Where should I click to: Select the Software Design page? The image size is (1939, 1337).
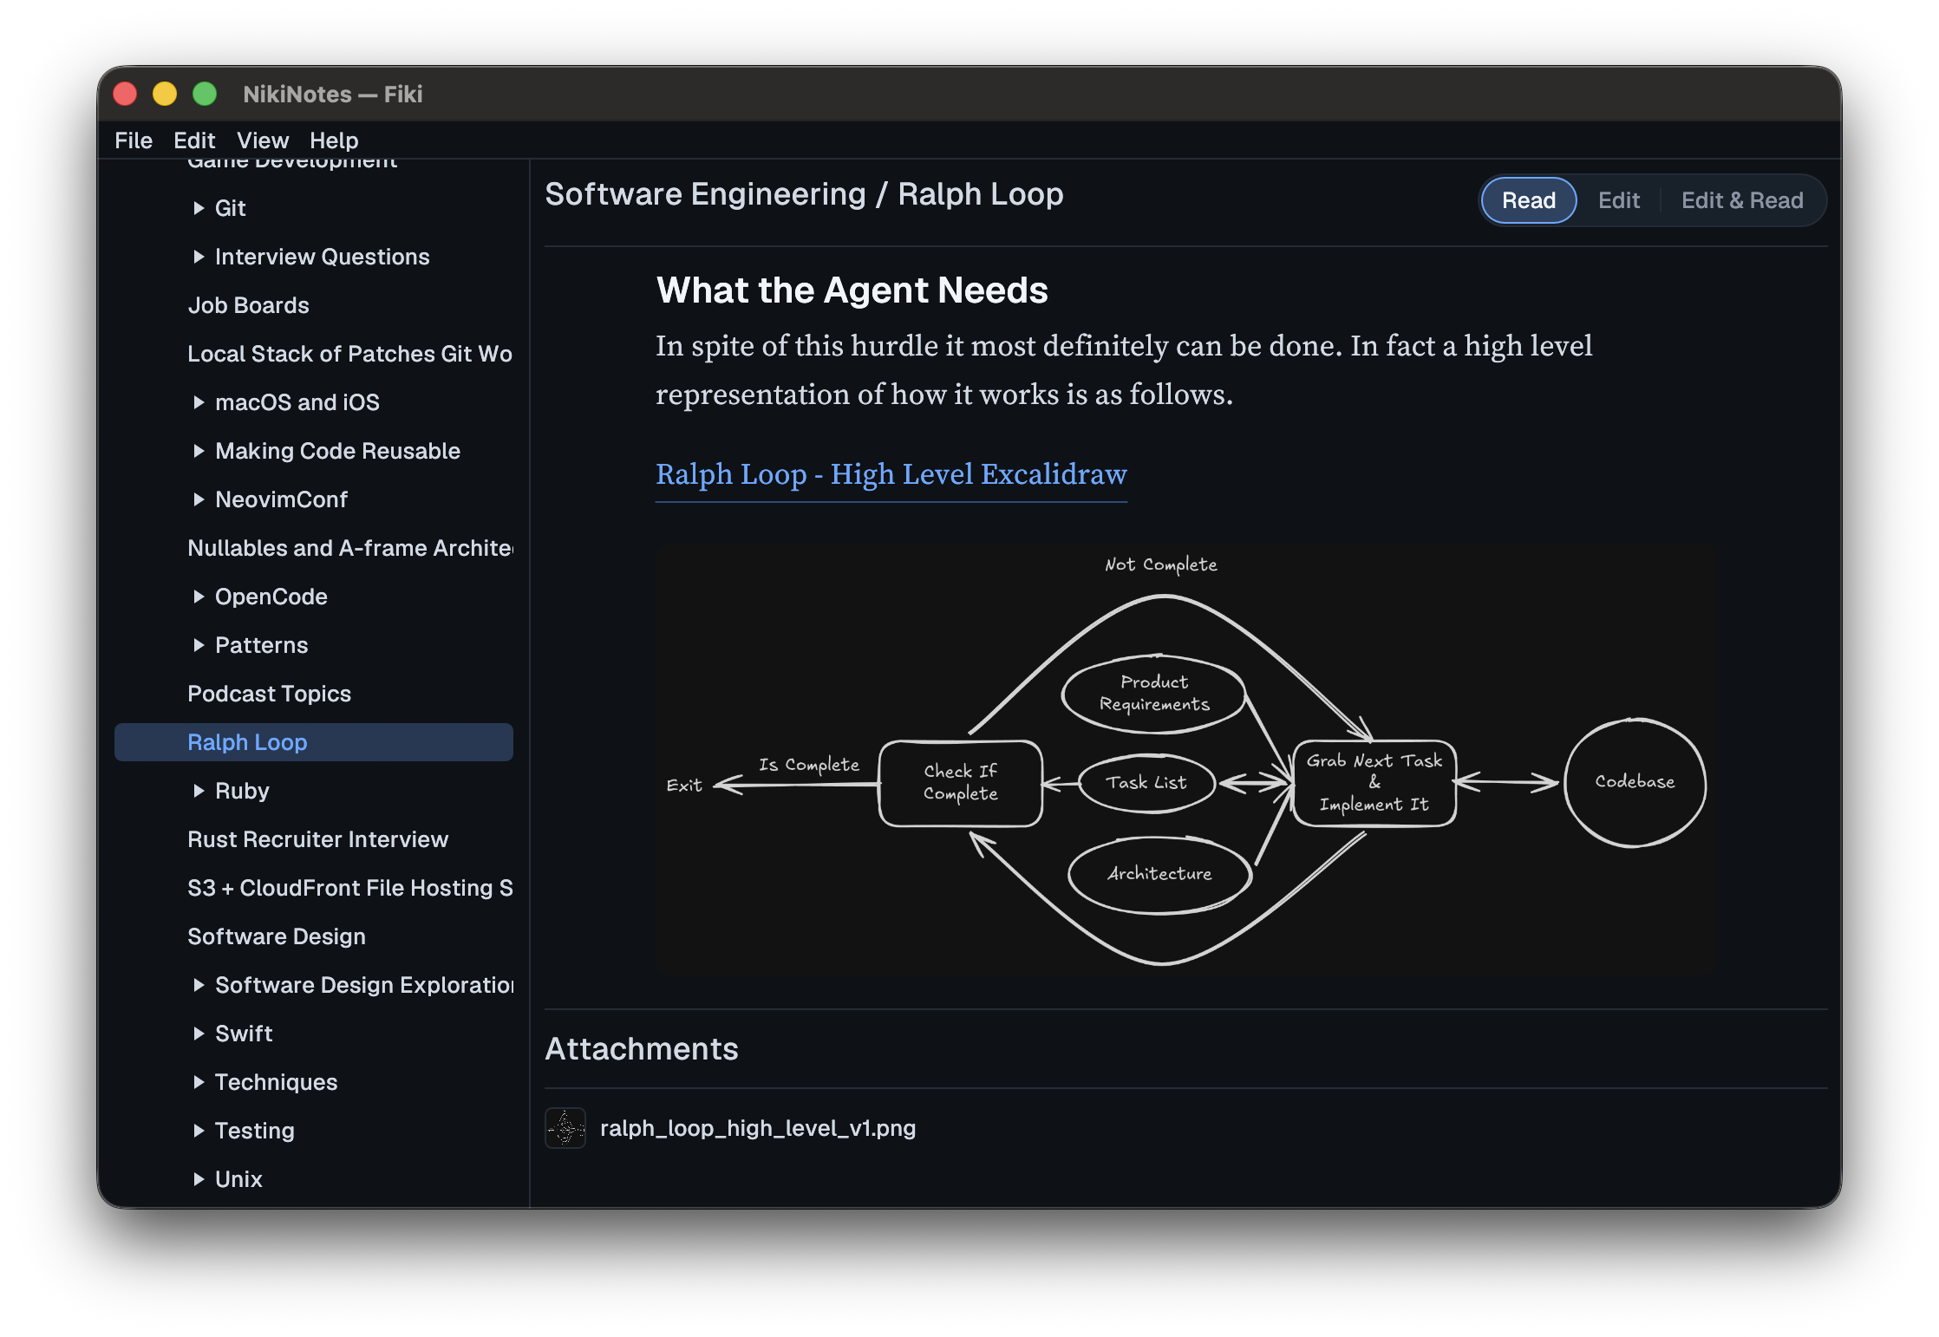277,936
